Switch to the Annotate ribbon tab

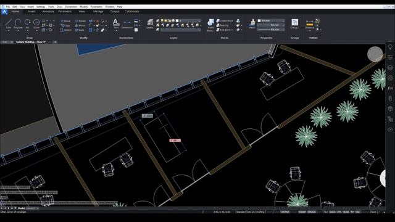tap(48, 12)
